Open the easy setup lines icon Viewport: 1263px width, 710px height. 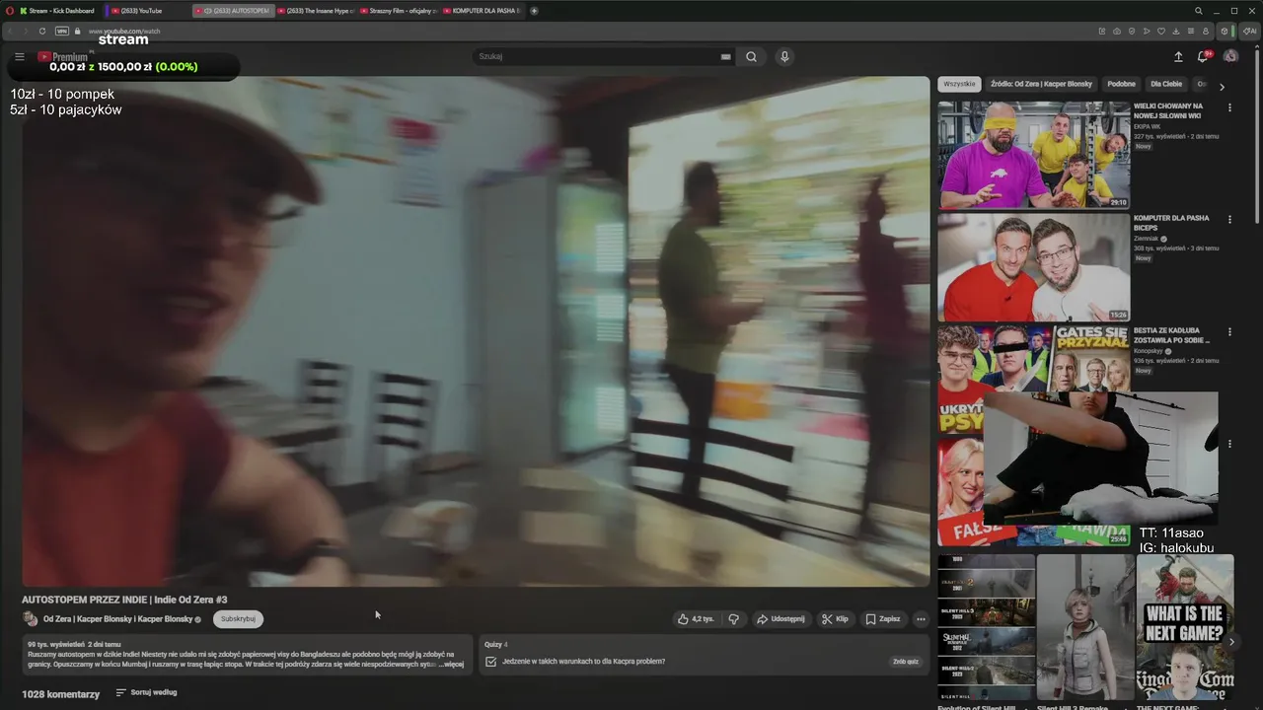pyautogui.click(x=1191, y=31)
